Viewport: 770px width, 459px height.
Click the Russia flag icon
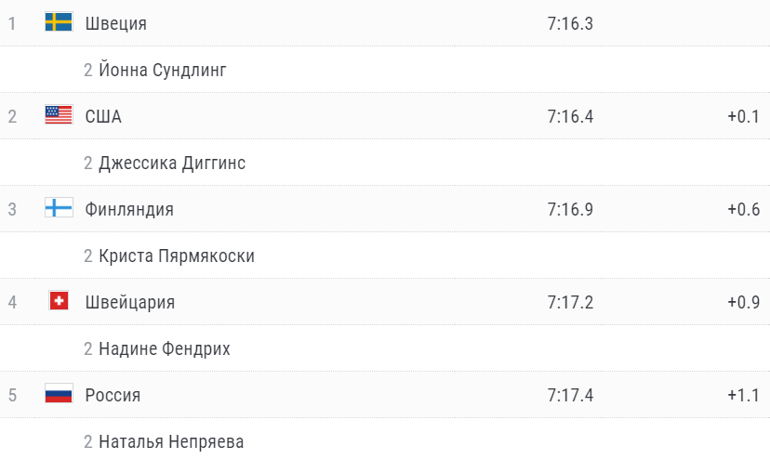coord(59,394)
